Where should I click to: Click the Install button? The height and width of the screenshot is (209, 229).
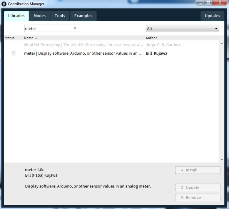tap(198, 170)
